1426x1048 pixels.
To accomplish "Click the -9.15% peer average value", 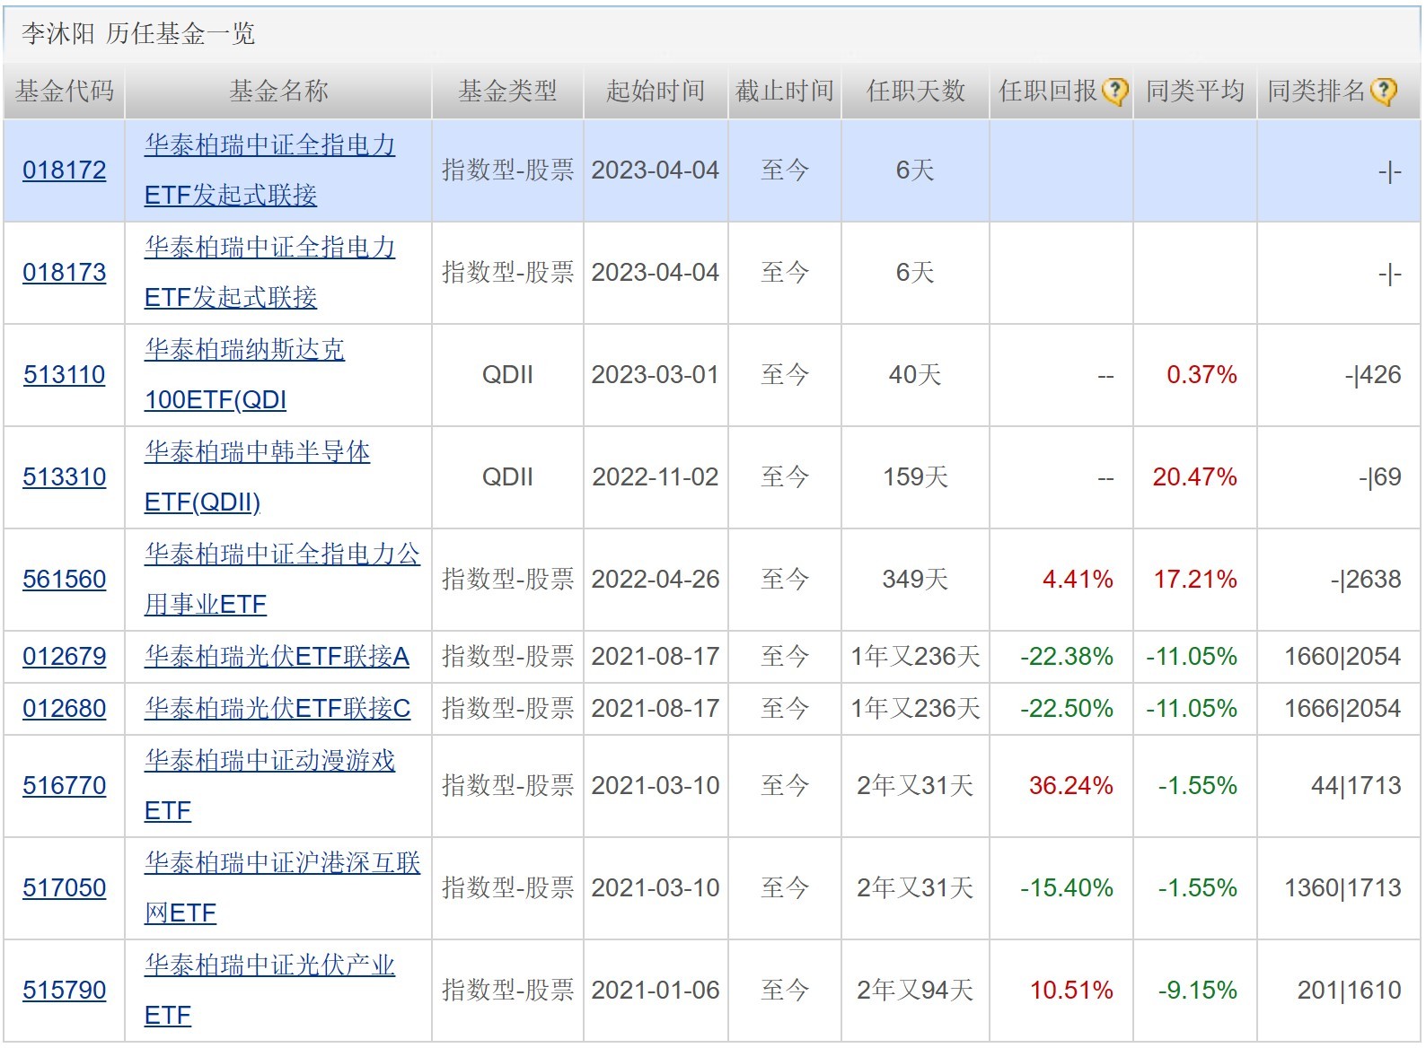I will 1197,991.
